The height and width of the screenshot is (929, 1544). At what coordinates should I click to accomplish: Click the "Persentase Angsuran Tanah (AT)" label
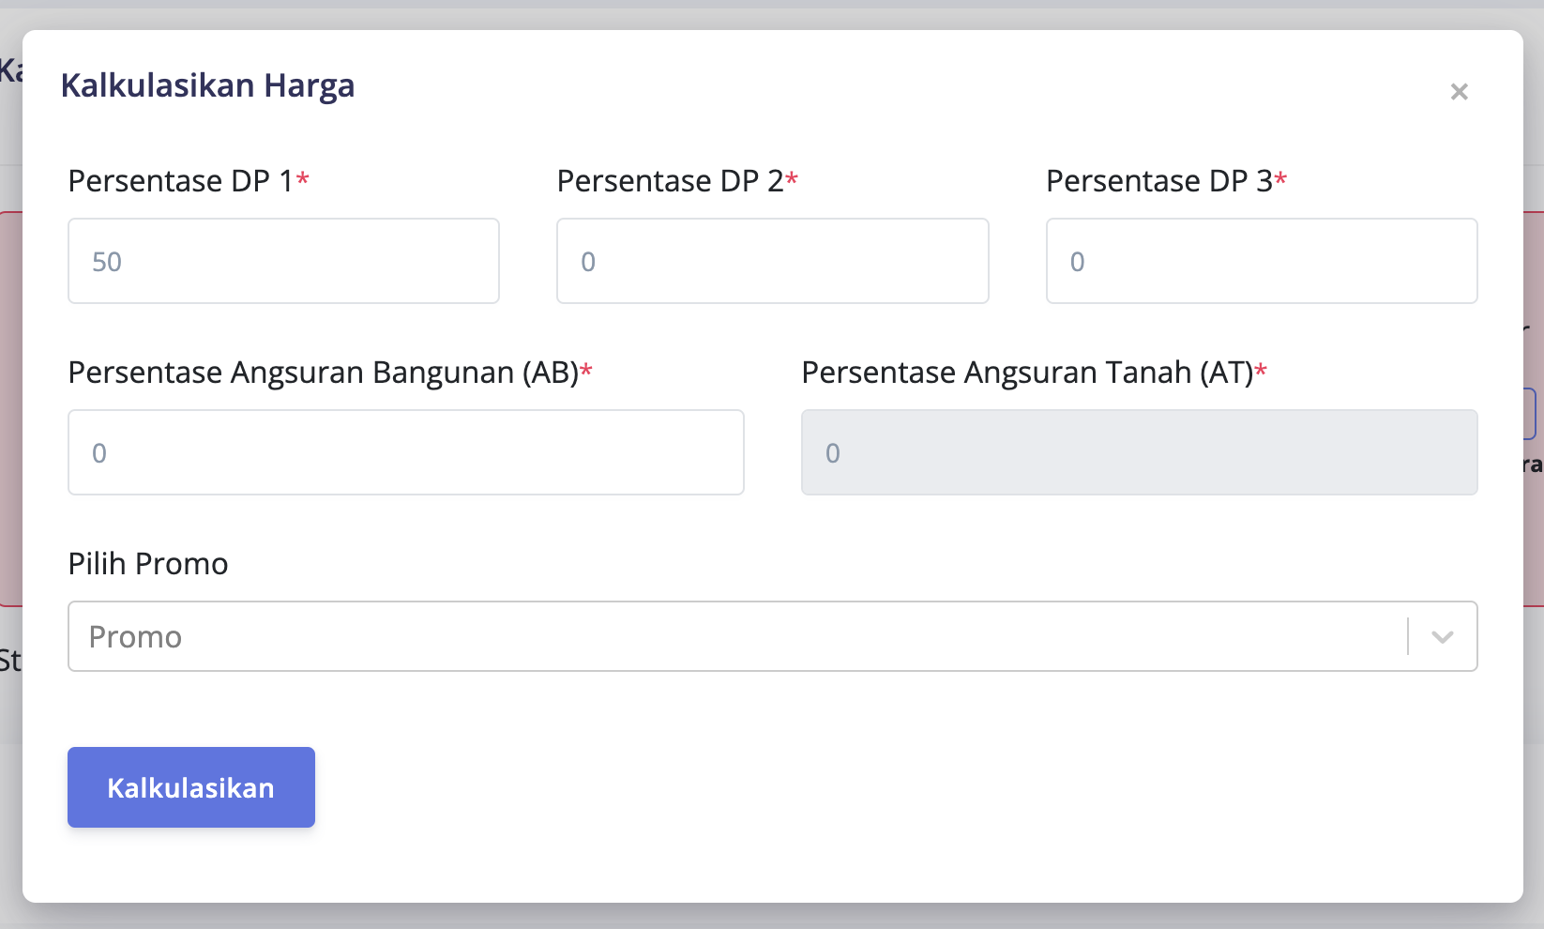click(1027, 373)
